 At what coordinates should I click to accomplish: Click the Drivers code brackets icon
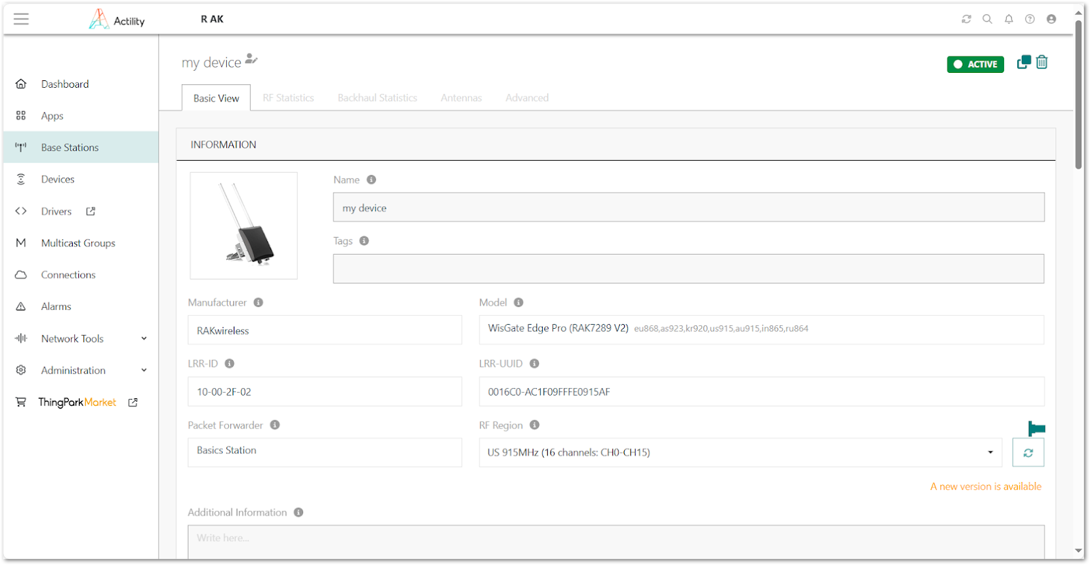(21, 211)
